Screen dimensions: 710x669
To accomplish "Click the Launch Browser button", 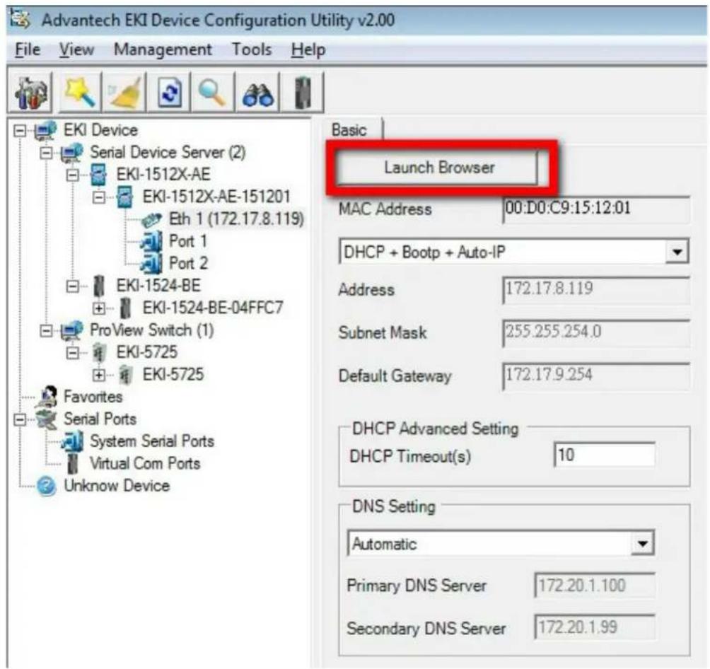I will tap(438, 168).
